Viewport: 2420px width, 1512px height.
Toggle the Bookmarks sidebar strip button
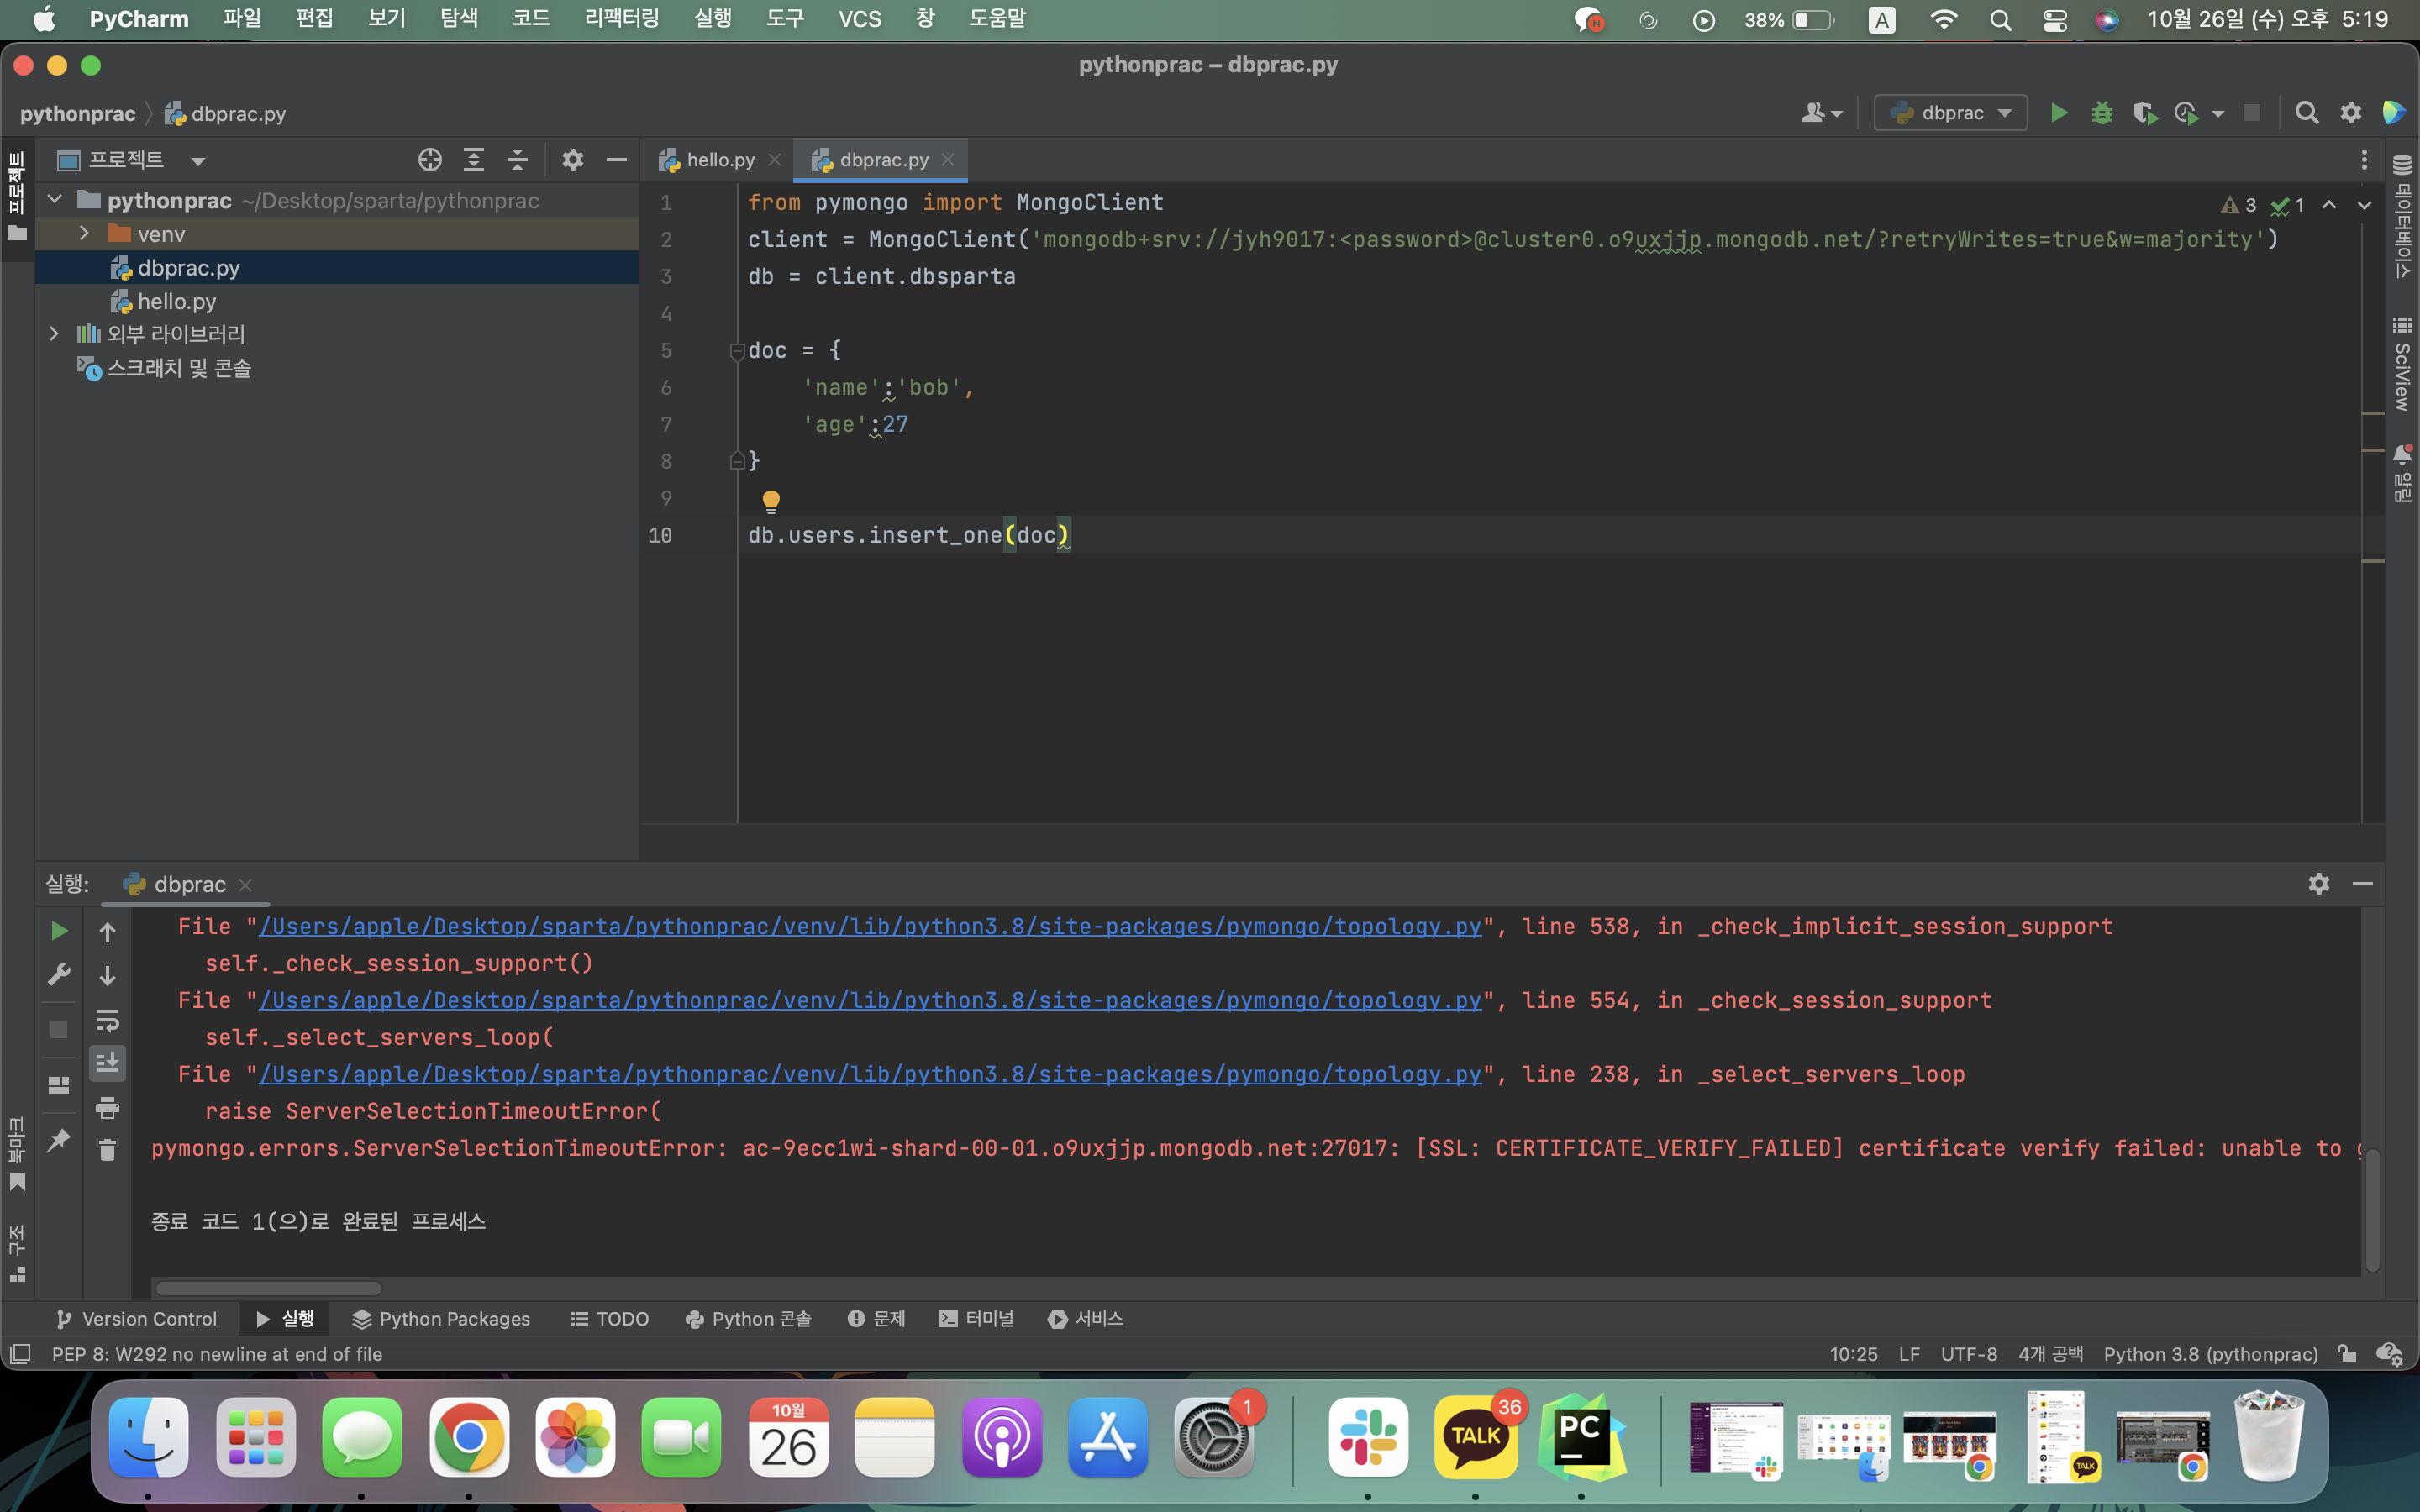tap(17, 1155)
